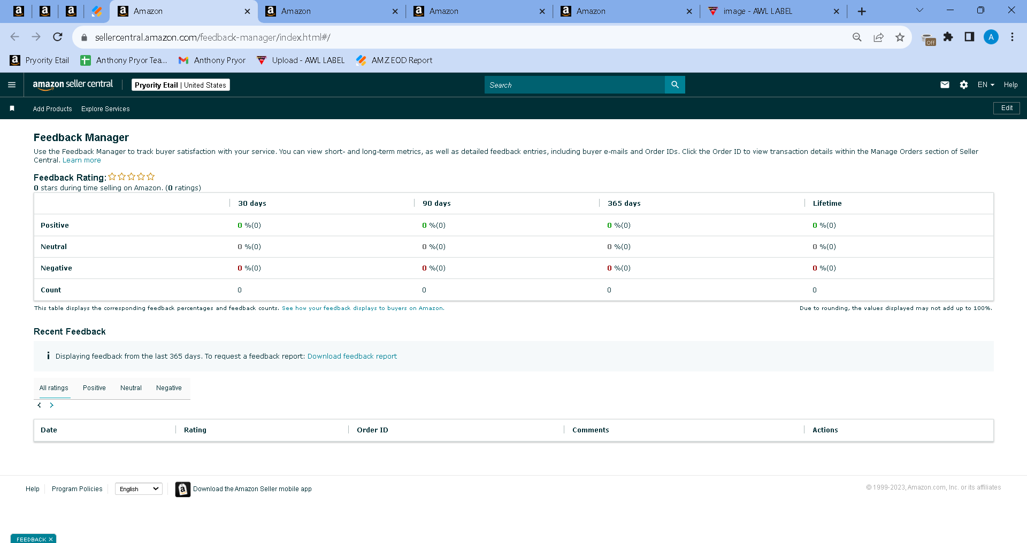1027x543 pixels.
Task: Toggle the browser side panel icon
Action: point(969,37)
